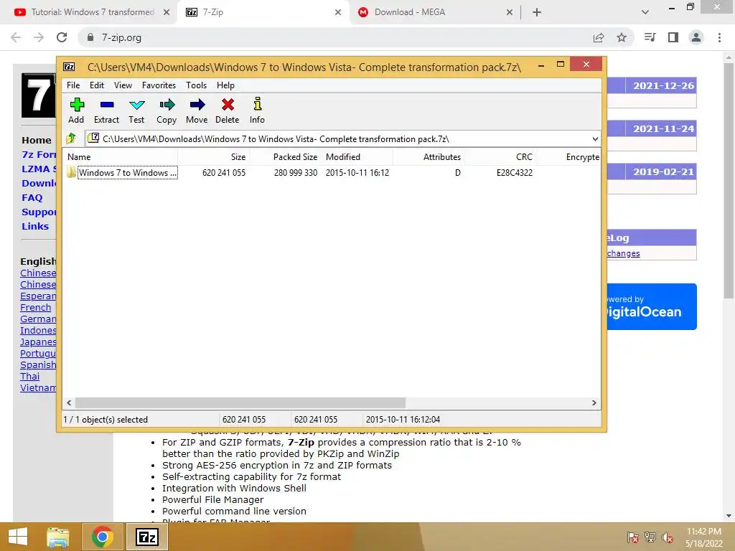Run Test on the archive
The image size is (735, 551).
click(136, 110)
